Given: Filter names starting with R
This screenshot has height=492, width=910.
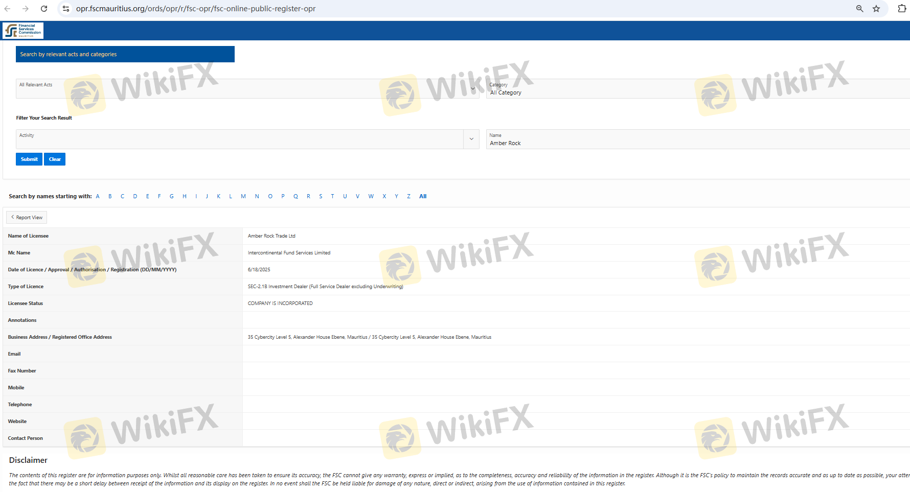Looking at the screenshot, I should coord(309,196).
